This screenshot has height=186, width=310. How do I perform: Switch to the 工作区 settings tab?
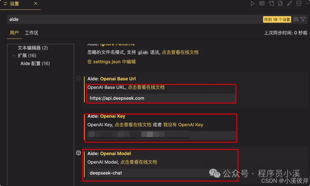tap(32, 33)
